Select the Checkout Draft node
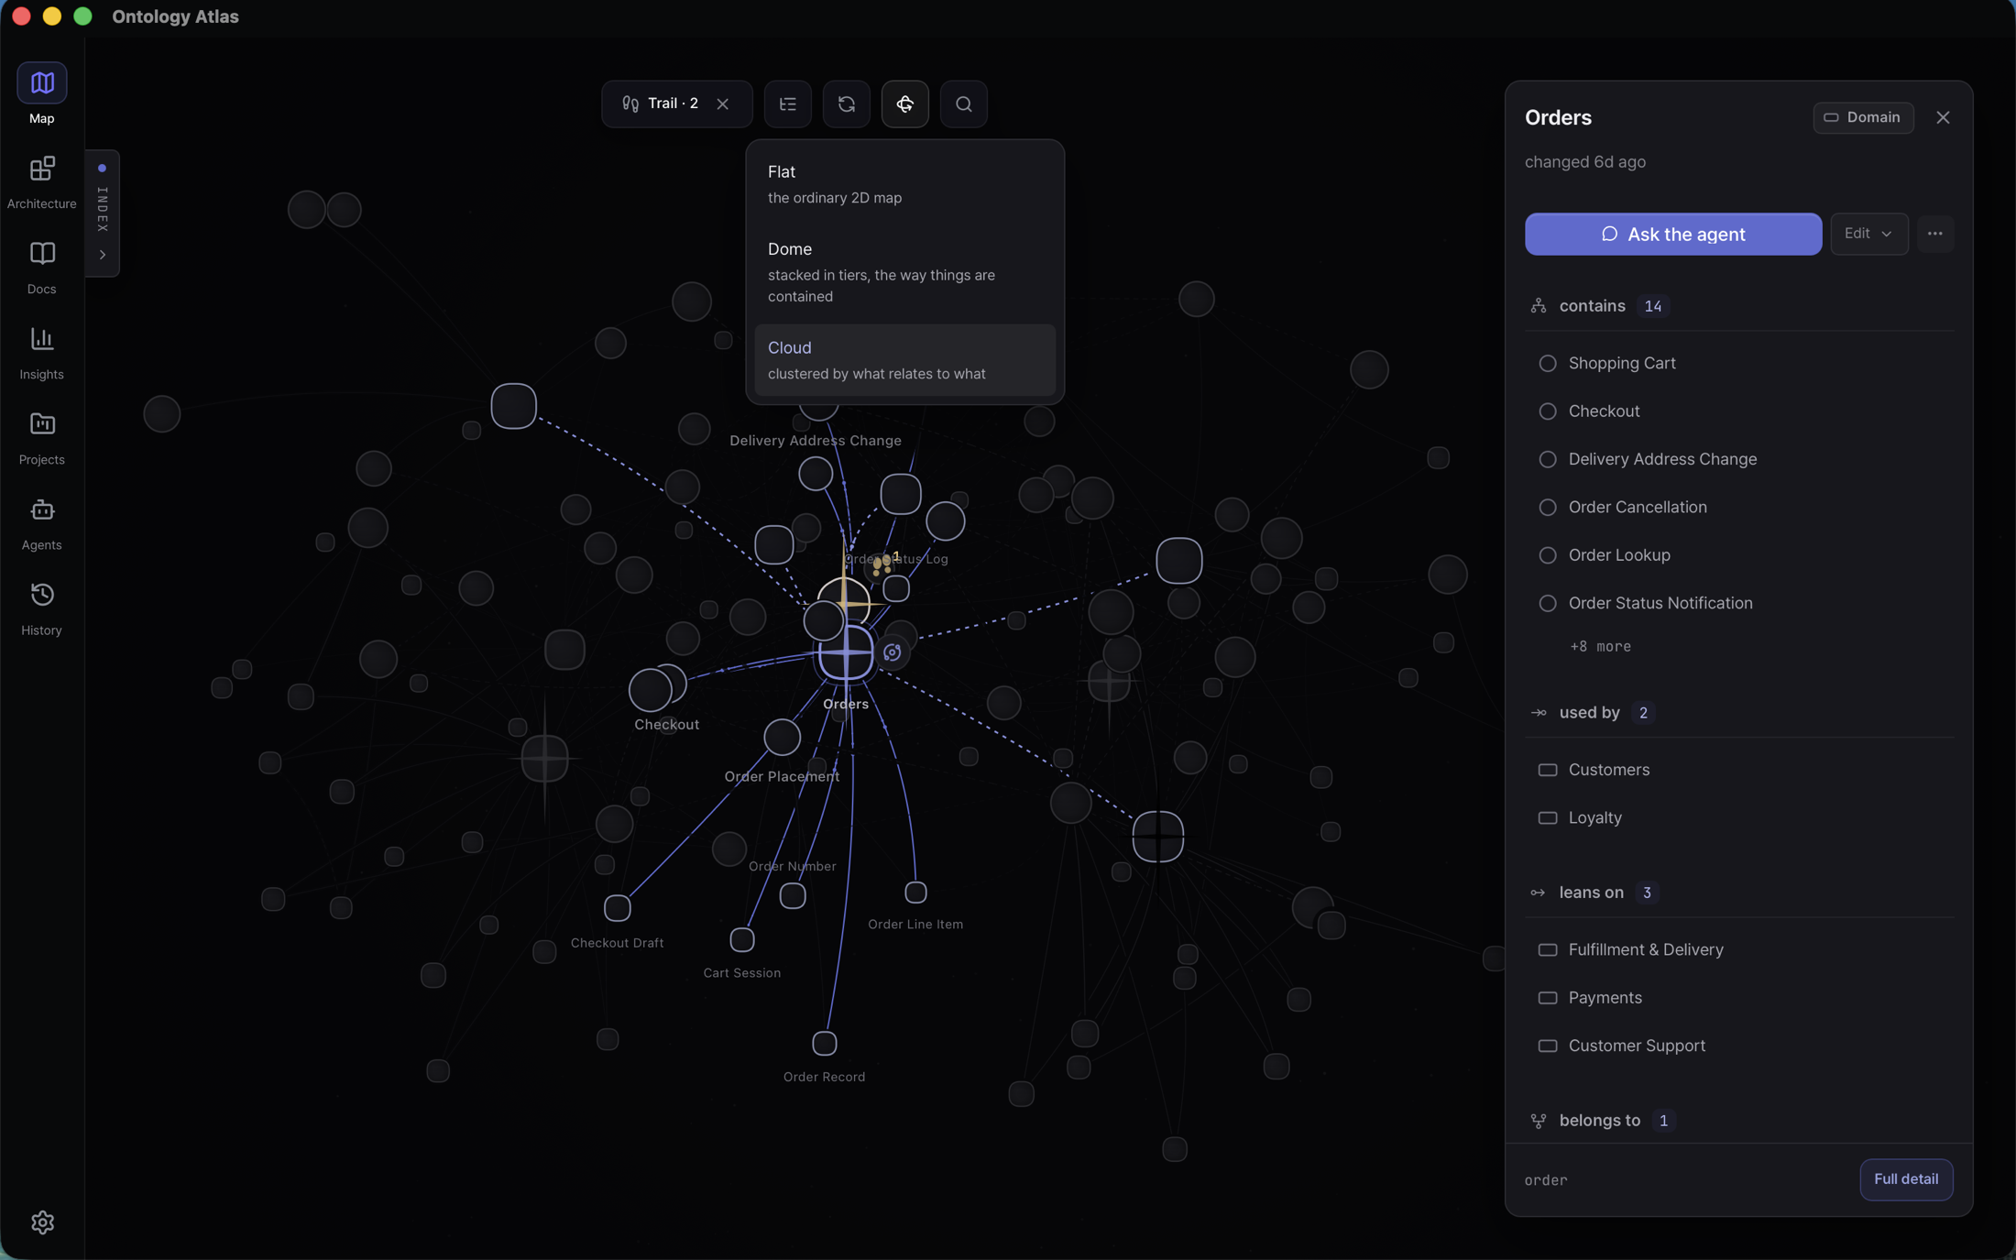 618,908
